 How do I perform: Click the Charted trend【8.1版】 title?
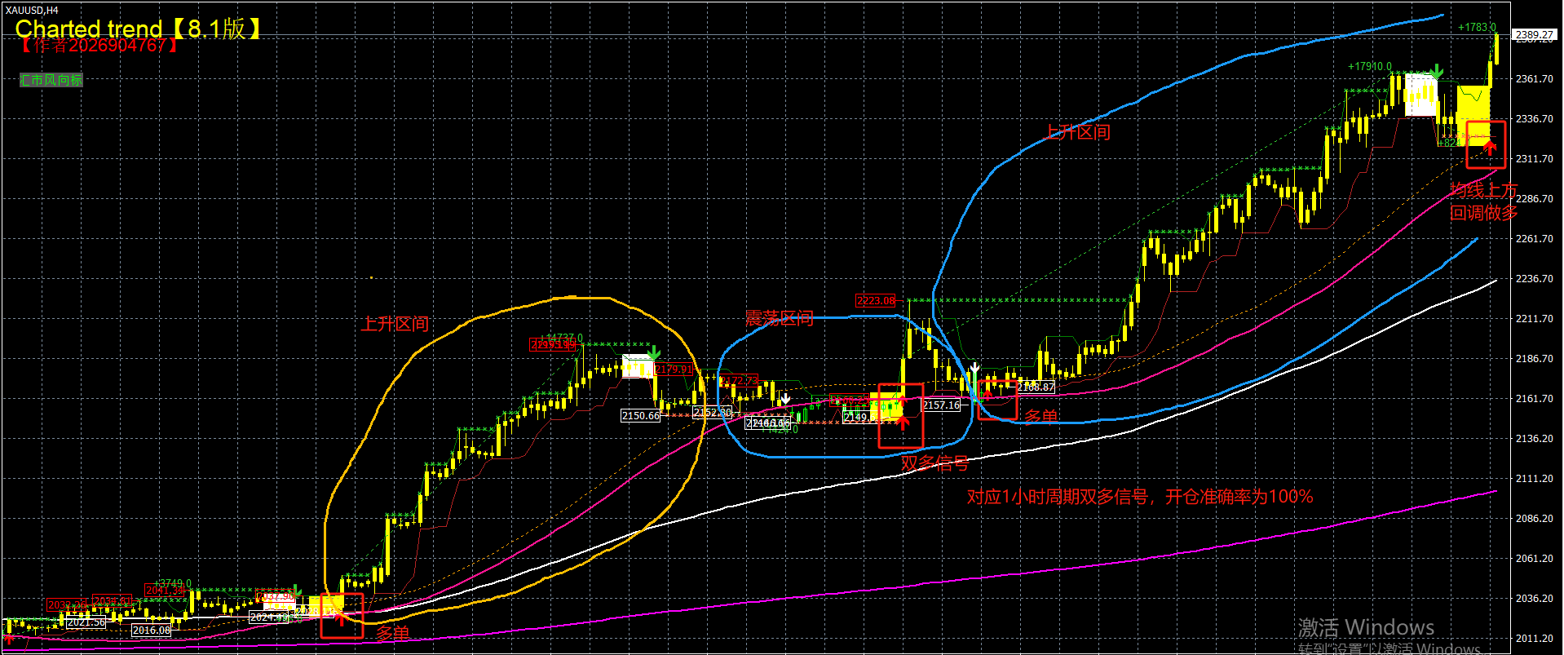tap(139, 29)
